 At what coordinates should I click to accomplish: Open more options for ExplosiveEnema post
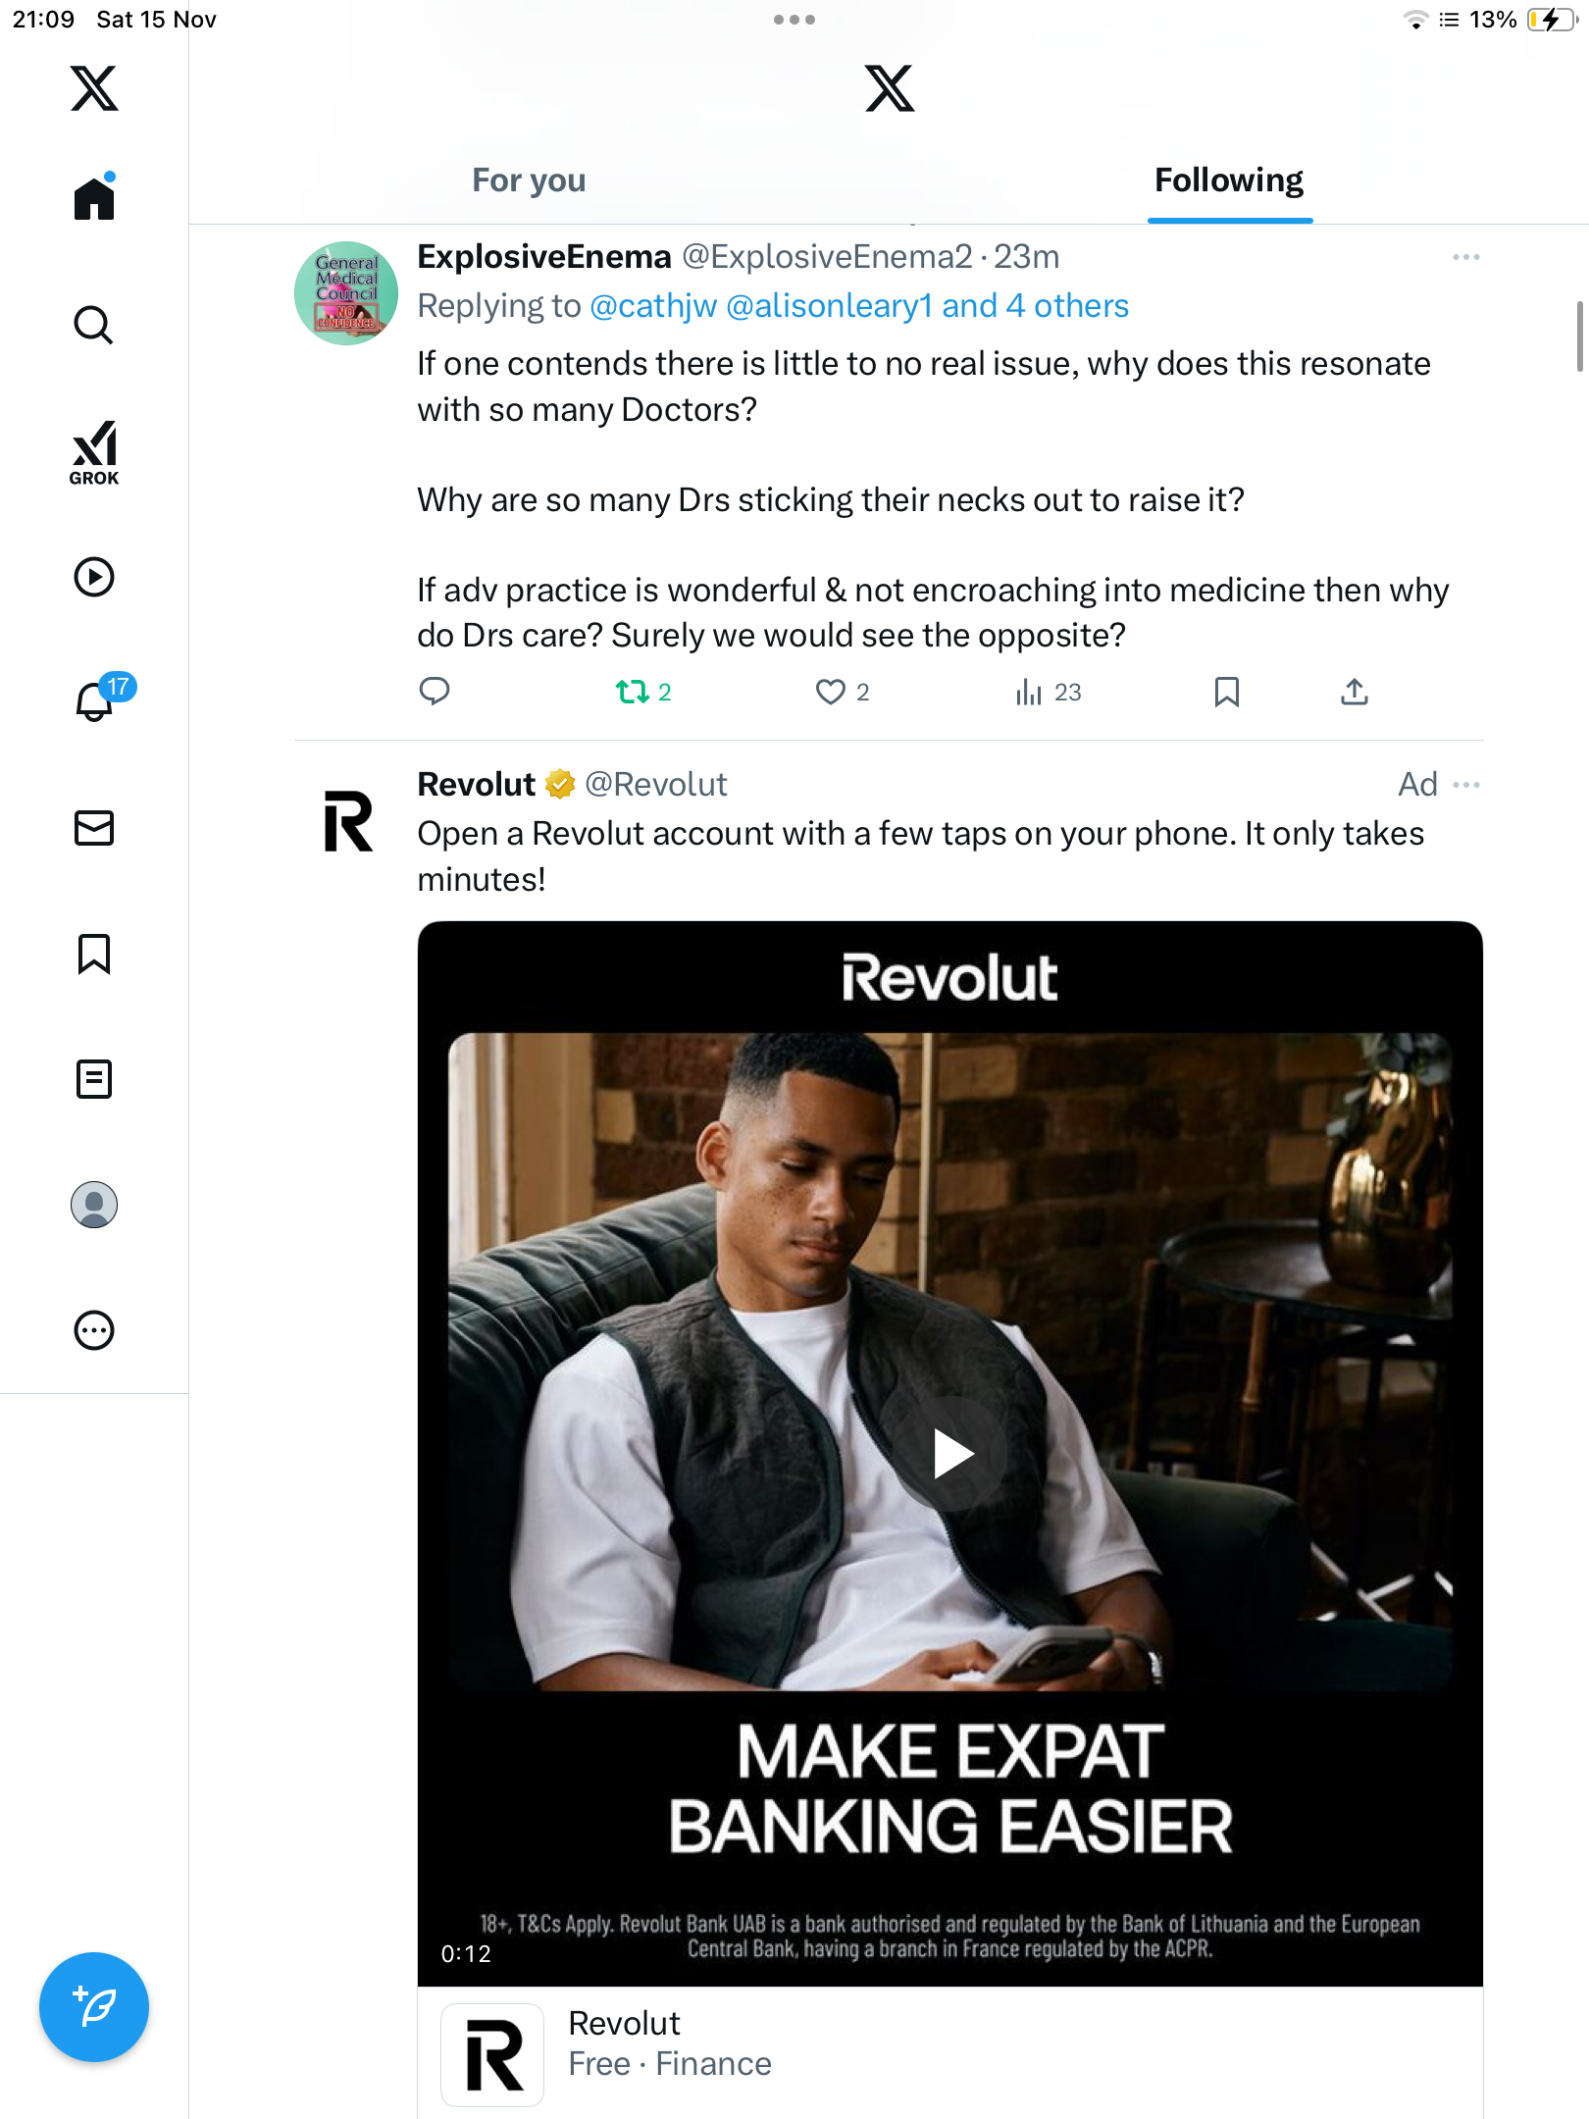1465,257
